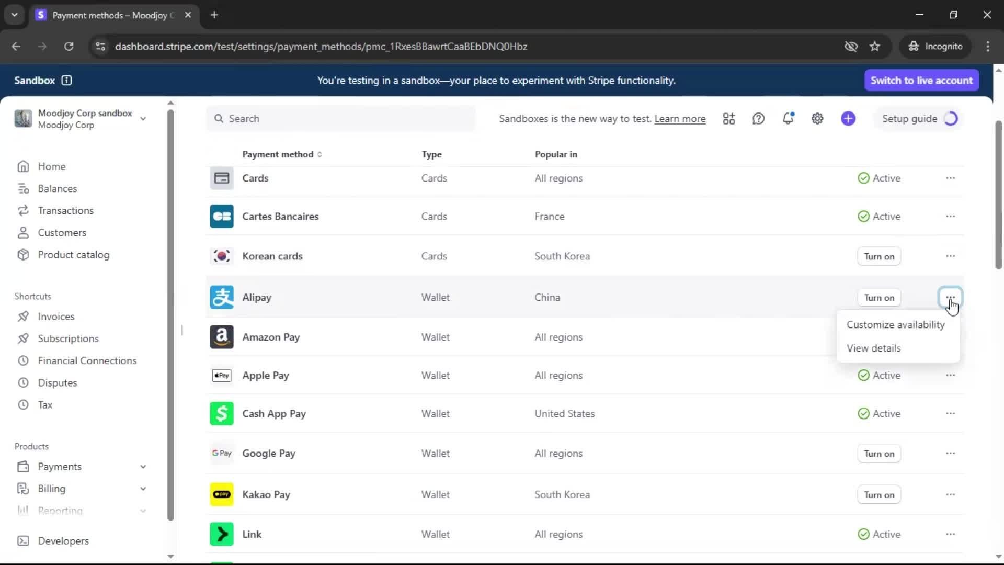Image resolution: width=1004 pixels, height=565 pixels.
Task: Open the Chrome three-dot menu
Action: [x=988, y=47]
